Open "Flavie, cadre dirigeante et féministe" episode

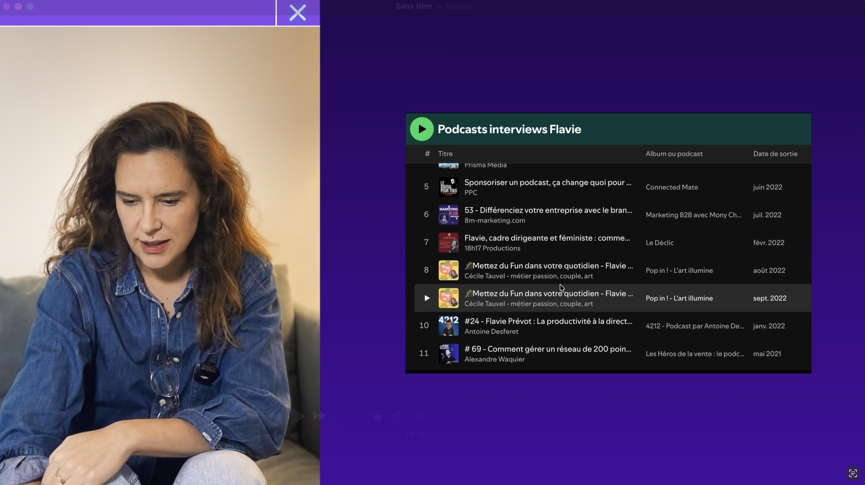(x=547, y=238)
